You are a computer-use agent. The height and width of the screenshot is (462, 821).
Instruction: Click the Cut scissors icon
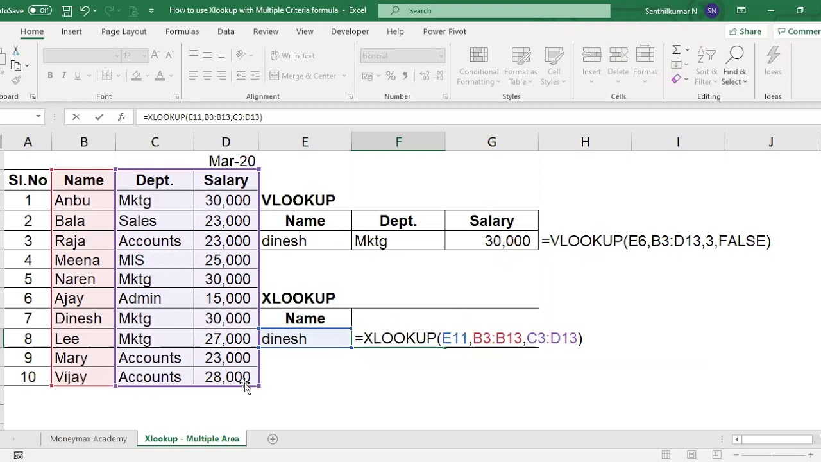point(16,51)
